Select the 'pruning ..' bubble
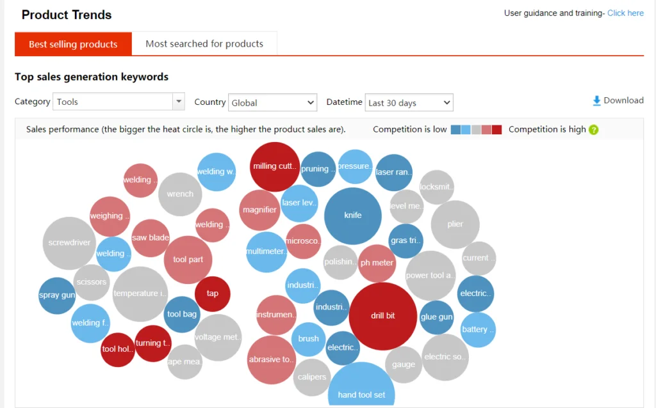This screenshot has width=656, height=408. coord(318,169)
